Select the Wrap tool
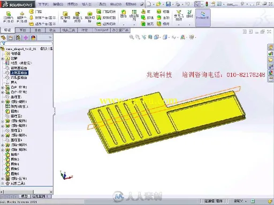 163,12
